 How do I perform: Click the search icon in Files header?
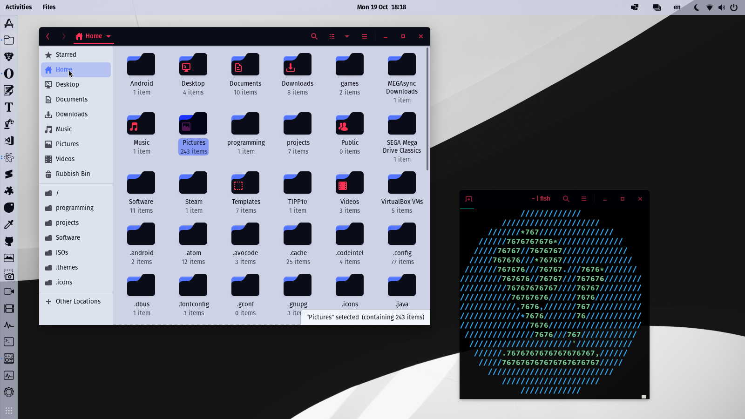pos(314,36)
